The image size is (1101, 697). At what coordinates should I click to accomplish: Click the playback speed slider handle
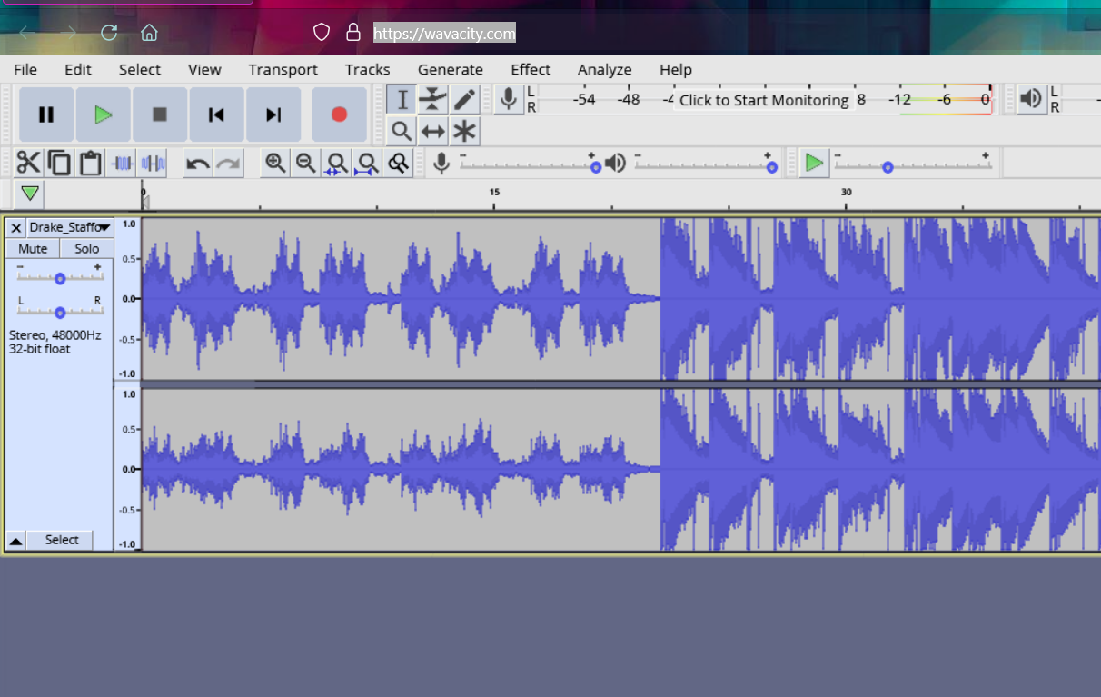point(888,167)
